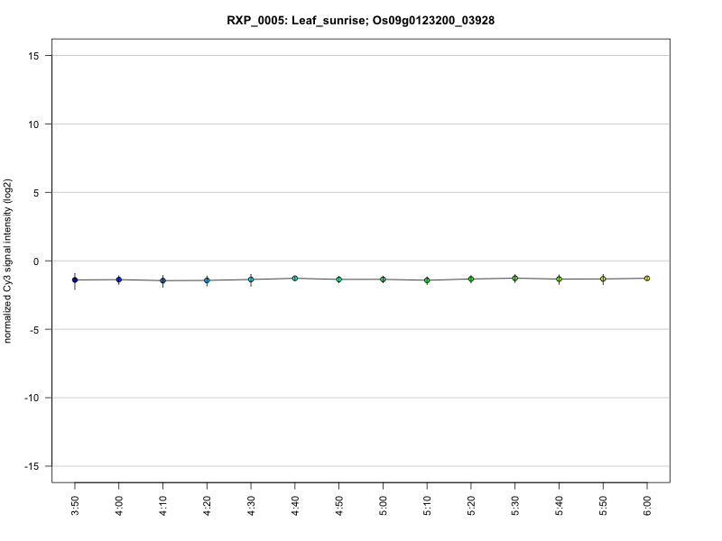Image resolution: width=722 pixels, height=541 pixels.
Task: Click the chart title RXP_0005 Leaf_sunrise
Action: click(360, 21)
